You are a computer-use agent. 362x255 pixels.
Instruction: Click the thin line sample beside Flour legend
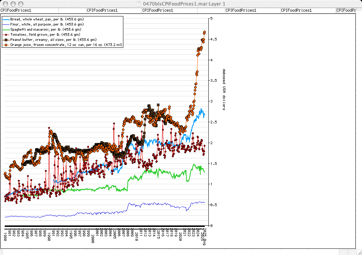7,24
